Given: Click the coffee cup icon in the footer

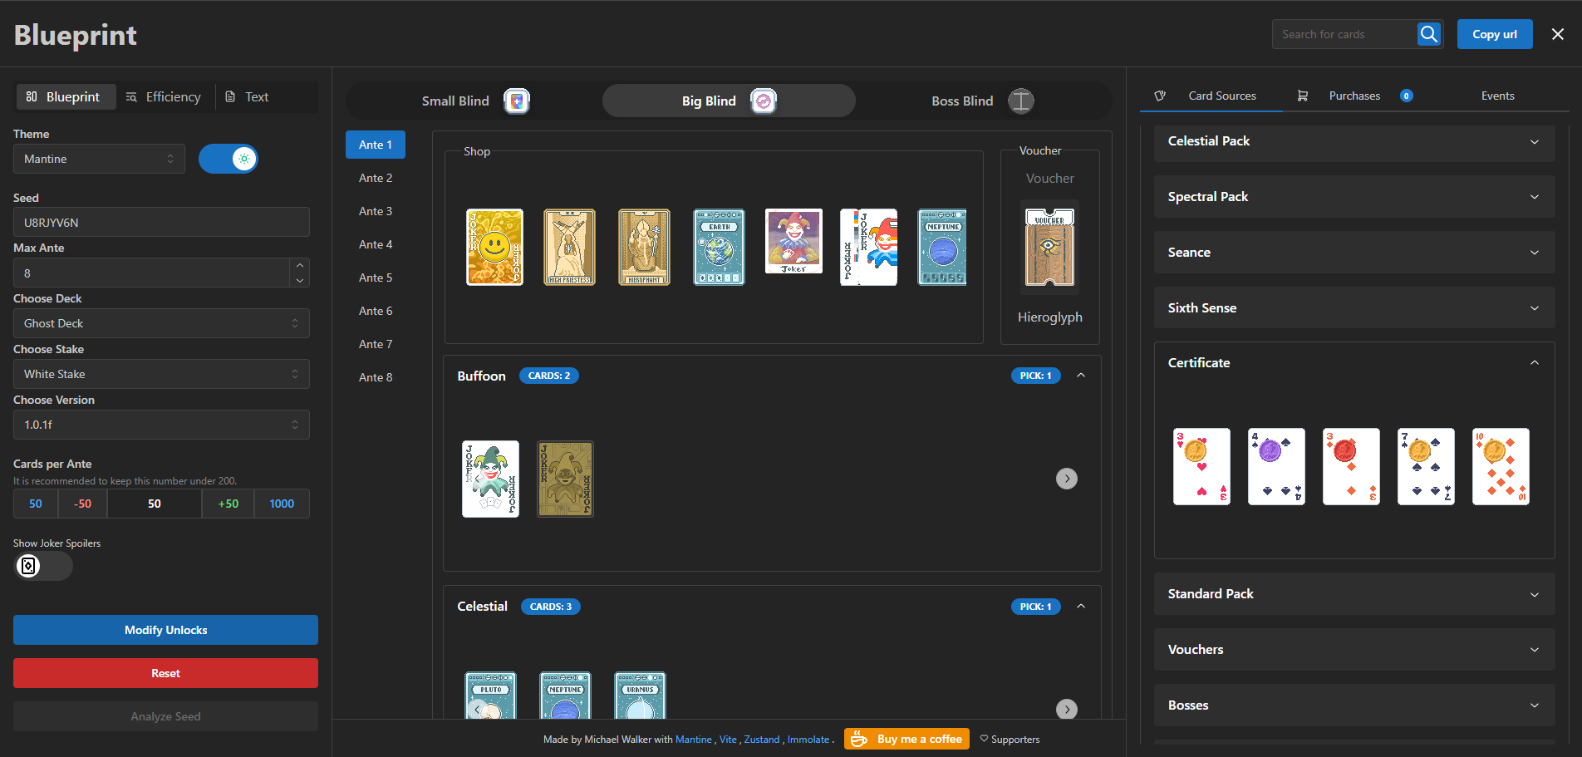Looking at the screenshot, I should tap(857, 738).
